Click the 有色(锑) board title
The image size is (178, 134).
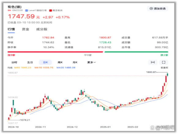click(15, 7)
